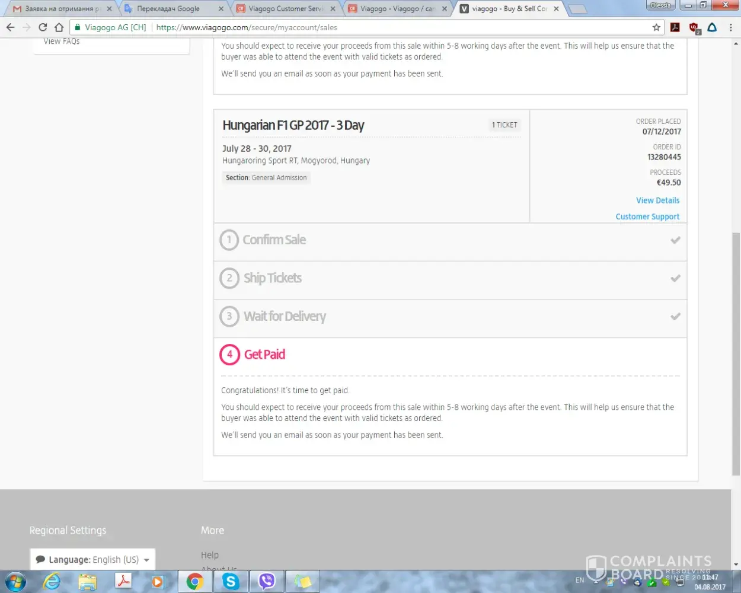Switch to Viagogo Customer Service tab

[286, 9]
